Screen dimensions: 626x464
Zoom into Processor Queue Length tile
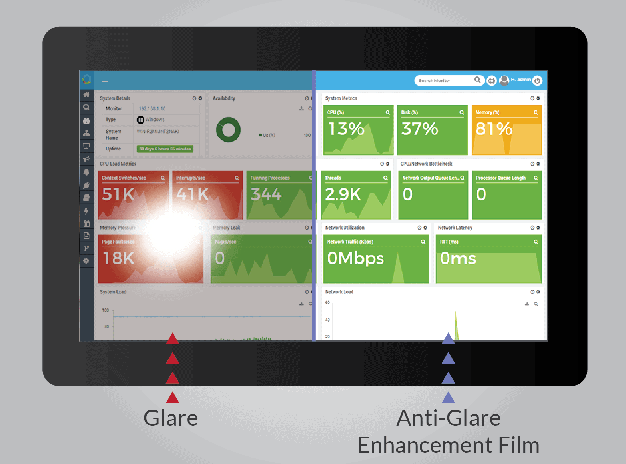coord(536,178)
